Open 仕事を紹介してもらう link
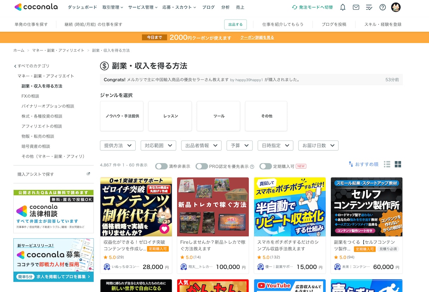Screen dimensions: 429x292 point(283,24)
